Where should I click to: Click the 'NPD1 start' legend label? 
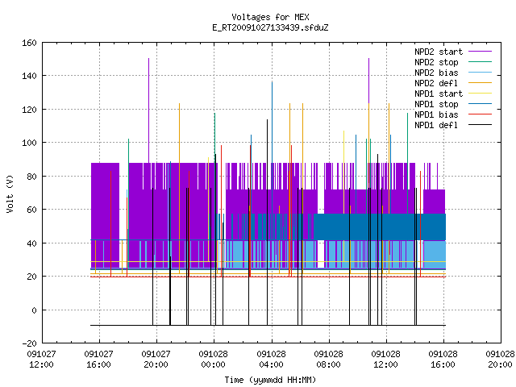[439, 94]
